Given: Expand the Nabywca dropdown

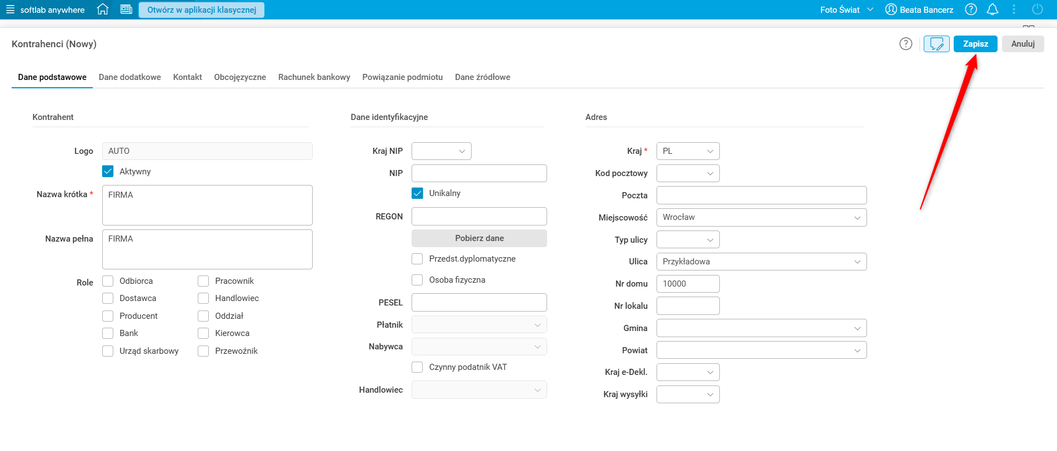Looking at the screenshot, I should (x=479, y=347).
